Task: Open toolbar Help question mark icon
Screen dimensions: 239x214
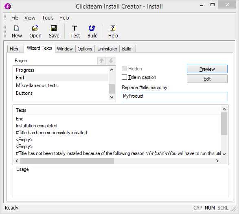Action: coord(113,28)
